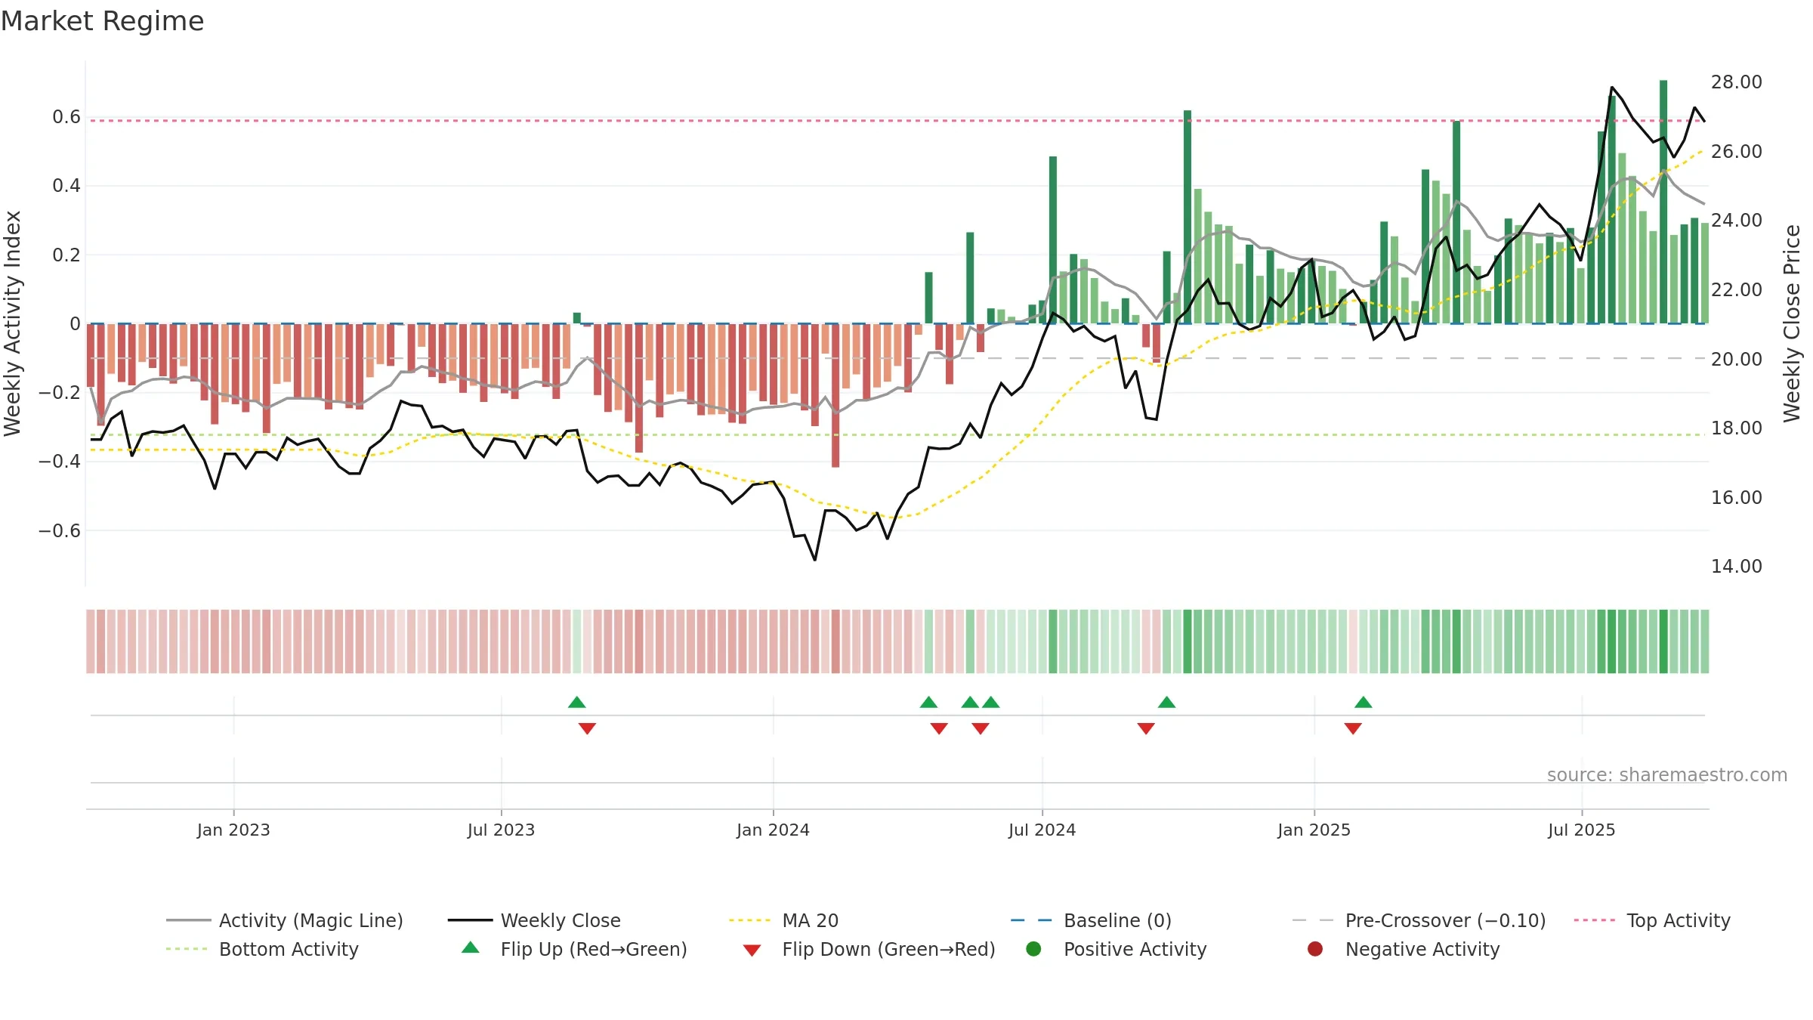Click the 20.00 price axis label
The image size is (1813, 1020).
tap(1736, 359)
